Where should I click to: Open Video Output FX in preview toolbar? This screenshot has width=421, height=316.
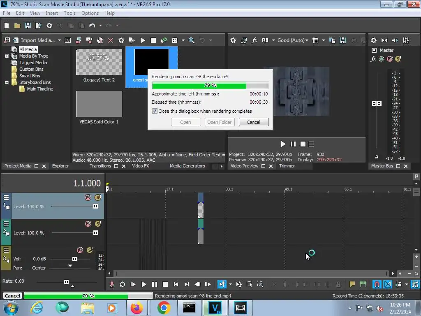(254, 40)
